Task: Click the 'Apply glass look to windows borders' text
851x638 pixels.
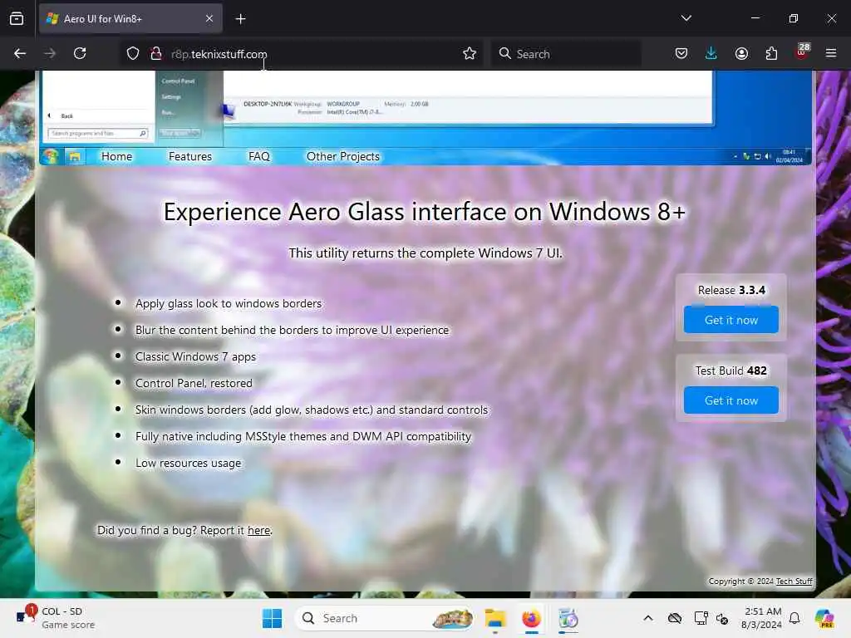Action: (229, 303)
